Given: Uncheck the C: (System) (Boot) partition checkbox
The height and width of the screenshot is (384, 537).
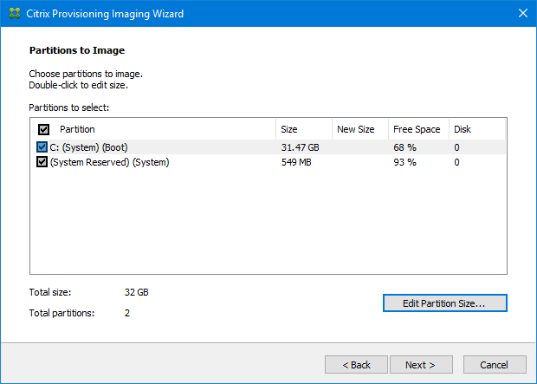Looking at the screenshot, I should (x=42, y=147).
